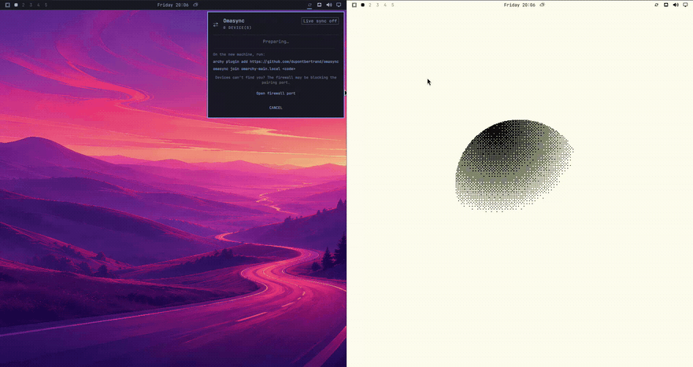Open the weather cloud icon on left bar

pos(195,5)
